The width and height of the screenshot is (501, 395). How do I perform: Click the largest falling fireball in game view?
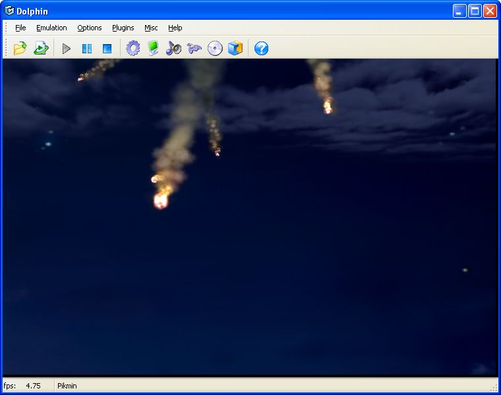(160, 199)
